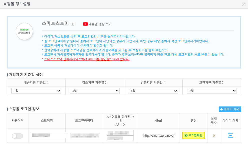Click the 스토어명 input field
The height and width of the screenshot is (144, 248).
point(49,135)
